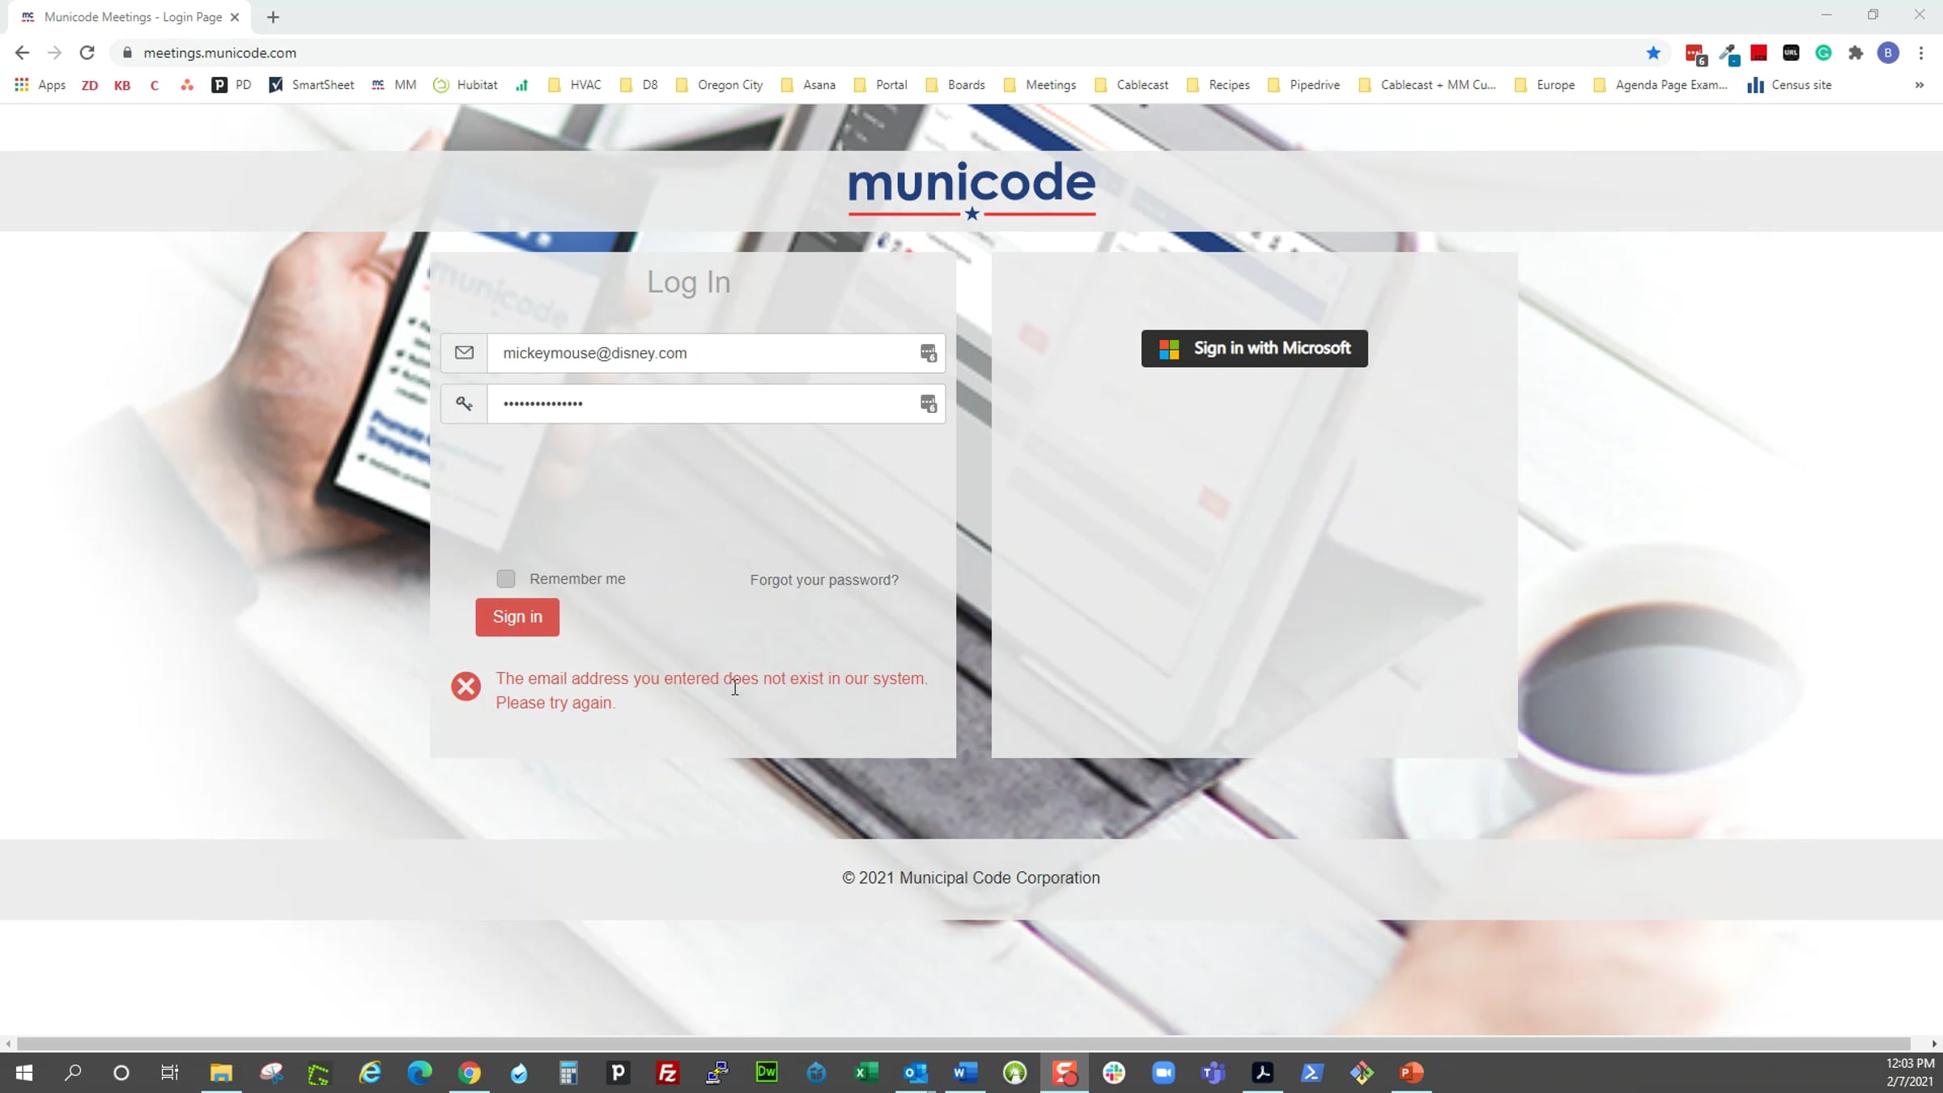Expand the Oregon City bookmark folder
The image size is (1943, 1093).
(719, 85)
